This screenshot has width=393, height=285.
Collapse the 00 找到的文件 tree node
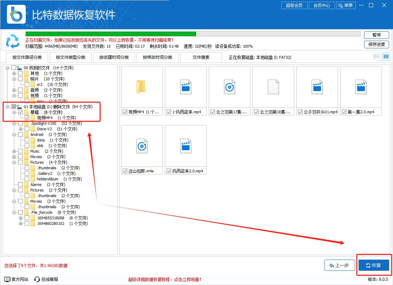click(x=8, y=68)
